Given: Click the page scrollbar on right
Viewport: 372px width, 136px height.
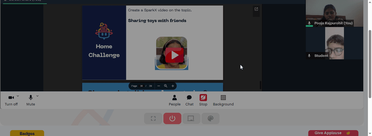Looking at the screenshot, I should coord(370,64).
